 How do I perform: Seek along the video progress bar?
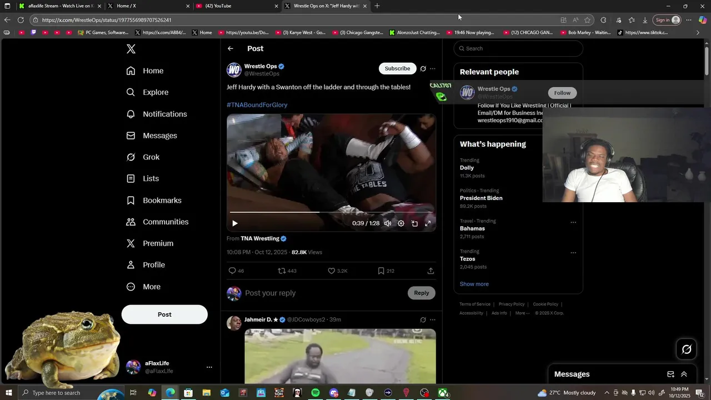coord(331,212)
